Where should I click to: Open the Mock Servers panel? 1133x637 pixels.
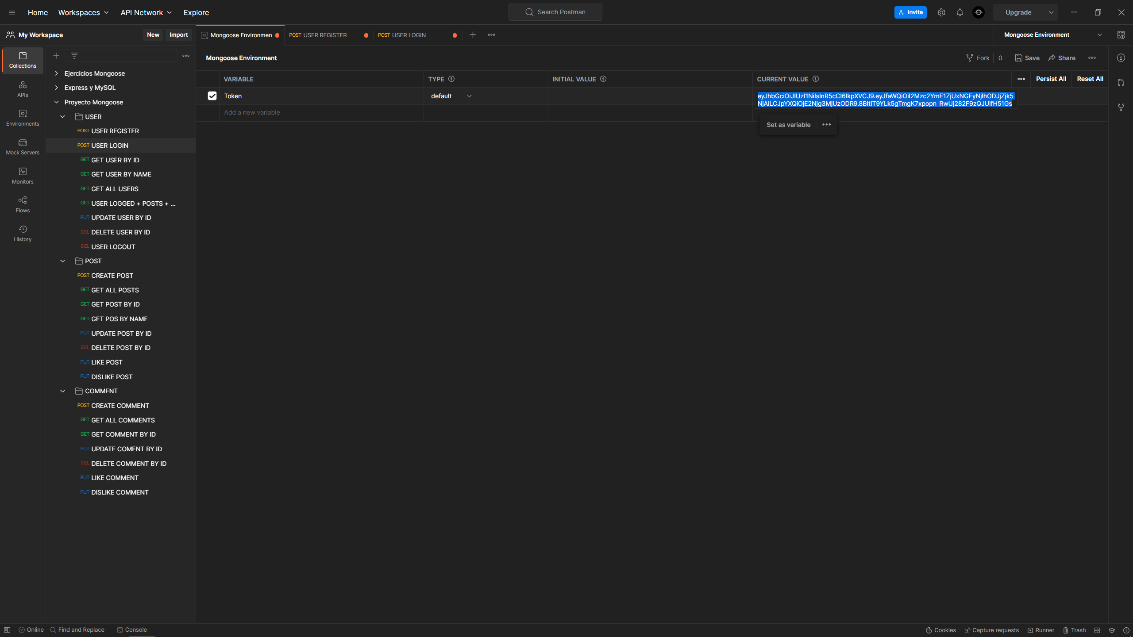tap(22, 146)
